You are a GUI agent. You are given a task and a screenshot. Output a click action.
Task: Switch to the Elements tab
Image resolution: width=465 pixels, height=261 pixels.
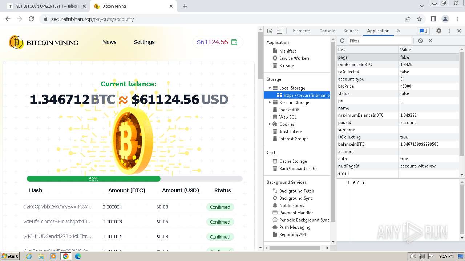pyautogui.click(x=302, y=31)
